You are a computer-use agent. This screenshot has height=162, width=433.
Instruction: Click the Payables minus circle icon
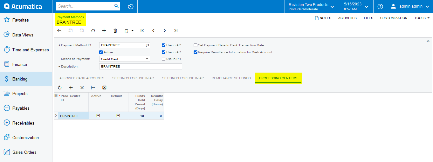7,108
